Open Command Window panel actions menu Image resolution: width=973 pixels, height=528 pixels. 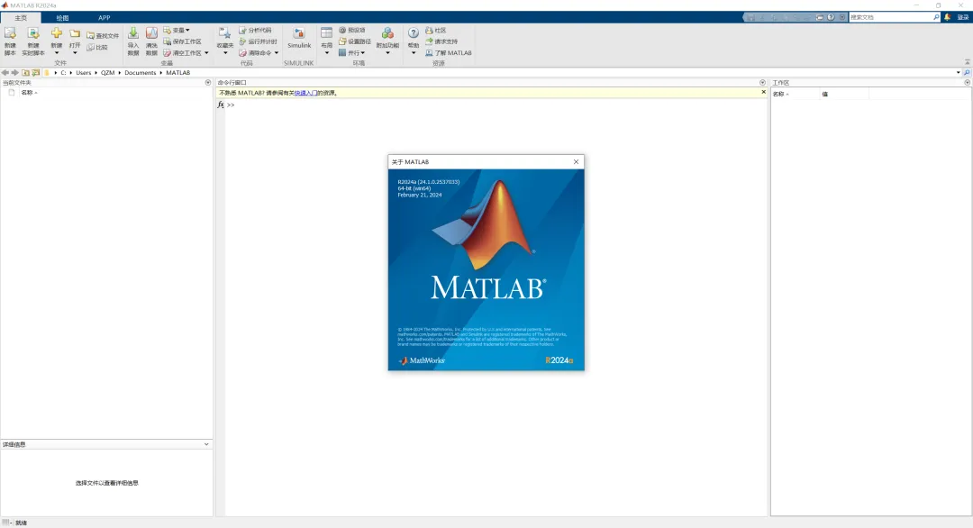pos(763,83)
